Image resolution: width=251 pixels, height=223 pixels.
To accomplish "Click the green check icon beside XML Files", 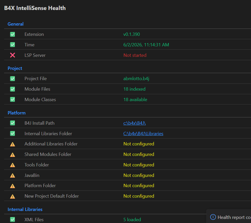I will click(13, 219).
